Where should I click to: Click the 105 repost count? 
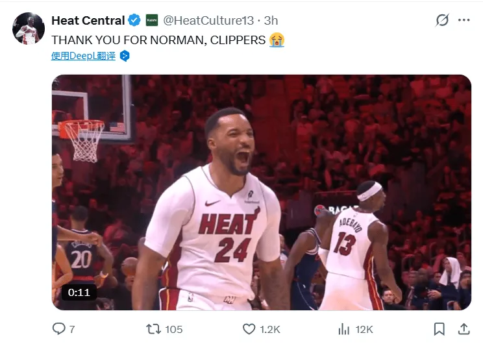[174, 329]
